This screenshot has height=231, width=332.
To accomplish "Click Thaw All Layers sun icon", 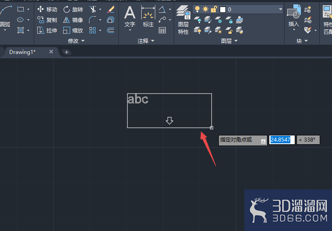I will tap(218, 30).
